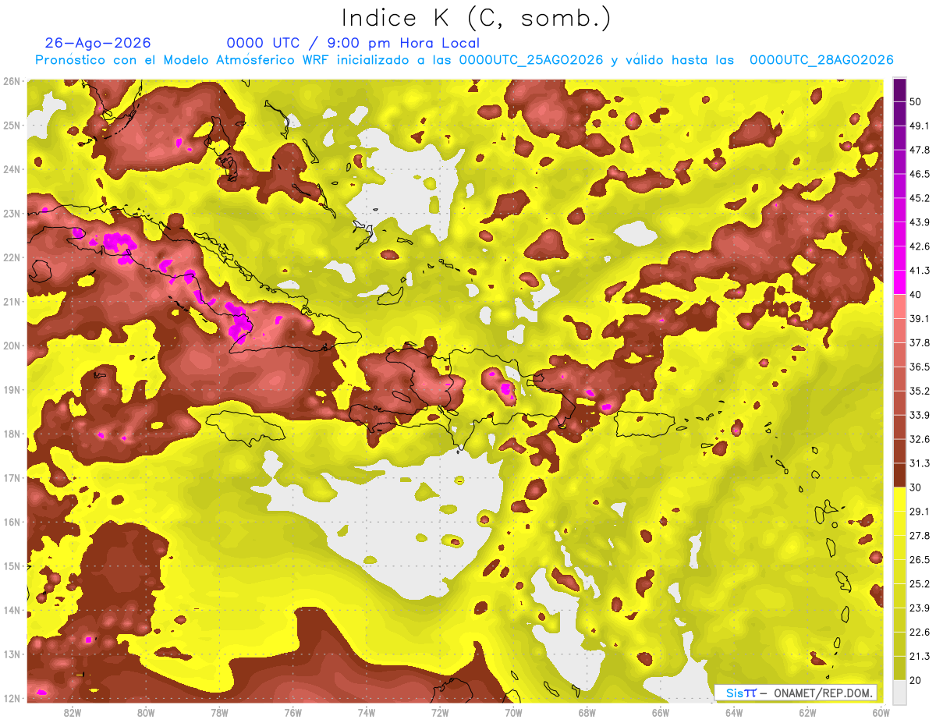
Task: Click longitude axis label "68W"
Action: (x=587, y=712)
